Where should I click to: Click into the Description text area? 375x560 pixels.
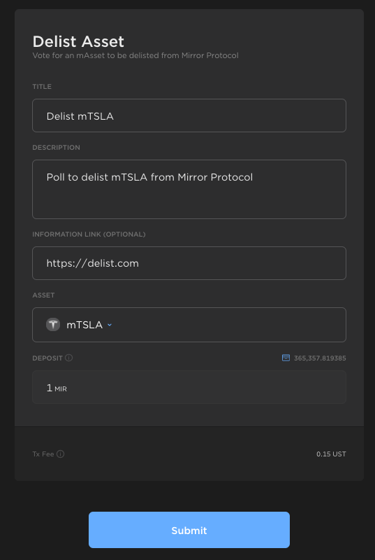pyautogui.click(x=189, y=189)
